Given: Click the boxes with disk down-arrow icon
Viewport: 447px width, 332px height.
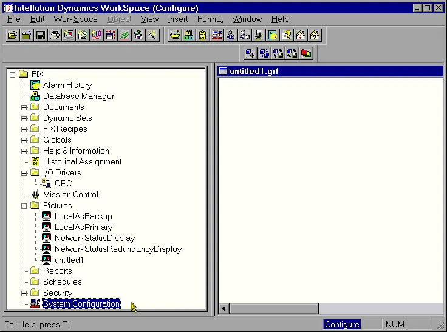Looking at the screenshot, I should click(x=278, y=53).
